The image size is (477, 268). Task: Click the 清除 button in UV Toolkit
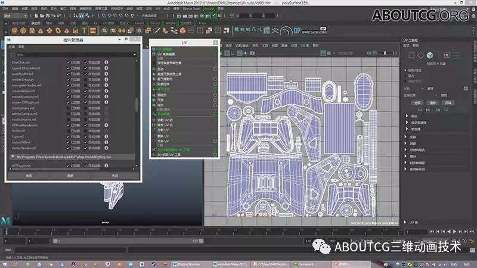(433, 102)
